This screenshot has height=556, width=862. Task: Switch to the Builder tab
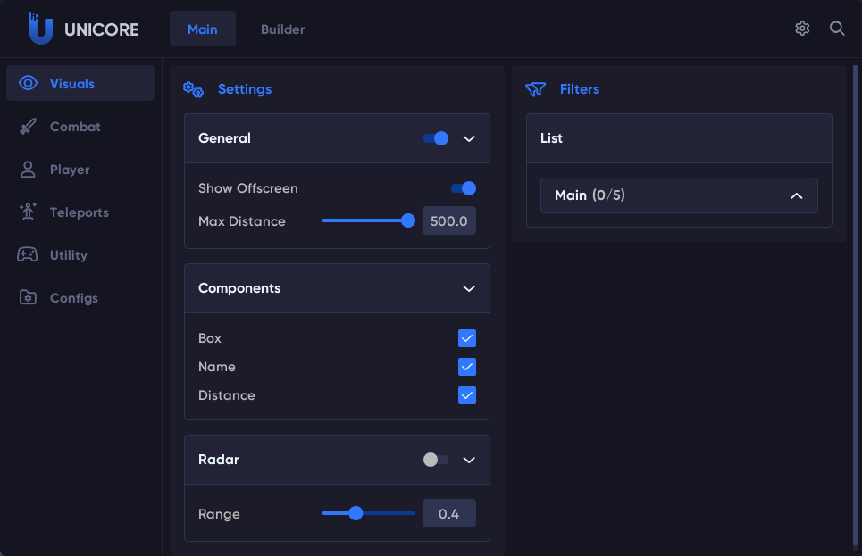[x=282, y=29]
